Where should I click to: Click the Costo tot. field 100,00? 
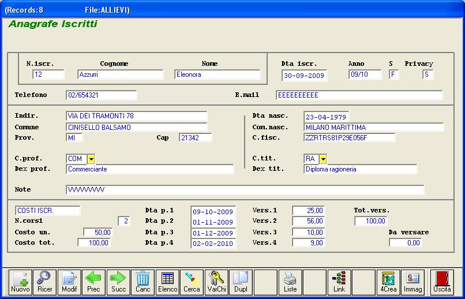tap(94, 242)
